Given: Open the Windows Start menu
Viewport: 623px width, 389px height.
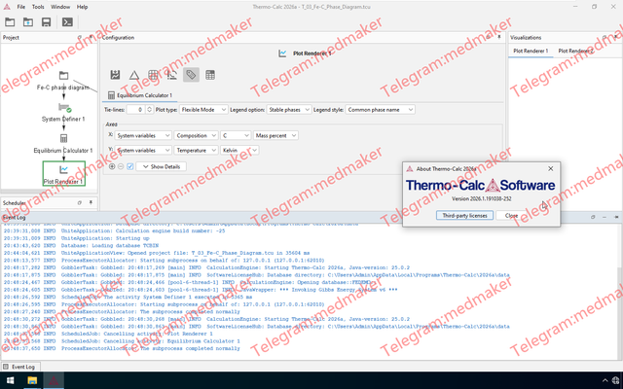Looking at the screenshot, I should 11,380.
